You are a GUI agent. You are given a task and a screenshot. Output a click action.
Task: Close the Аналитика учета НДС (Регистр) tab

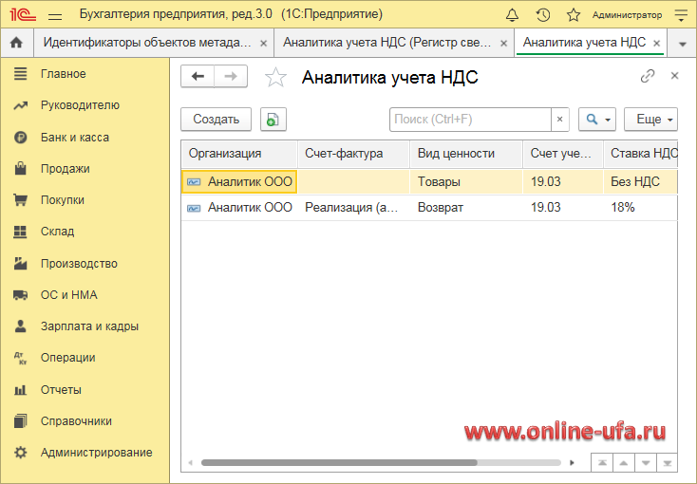click(x=502, y=44)
